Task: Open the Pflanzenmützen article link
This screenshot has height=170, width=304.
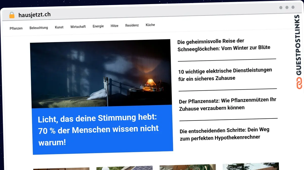Action: tap(227, 104)
